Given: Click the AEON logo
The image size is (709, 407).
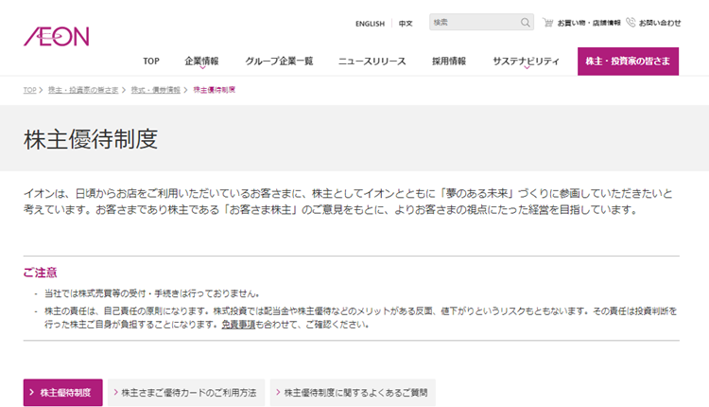Looking at the screenshot, I should (x=57, y=36).
